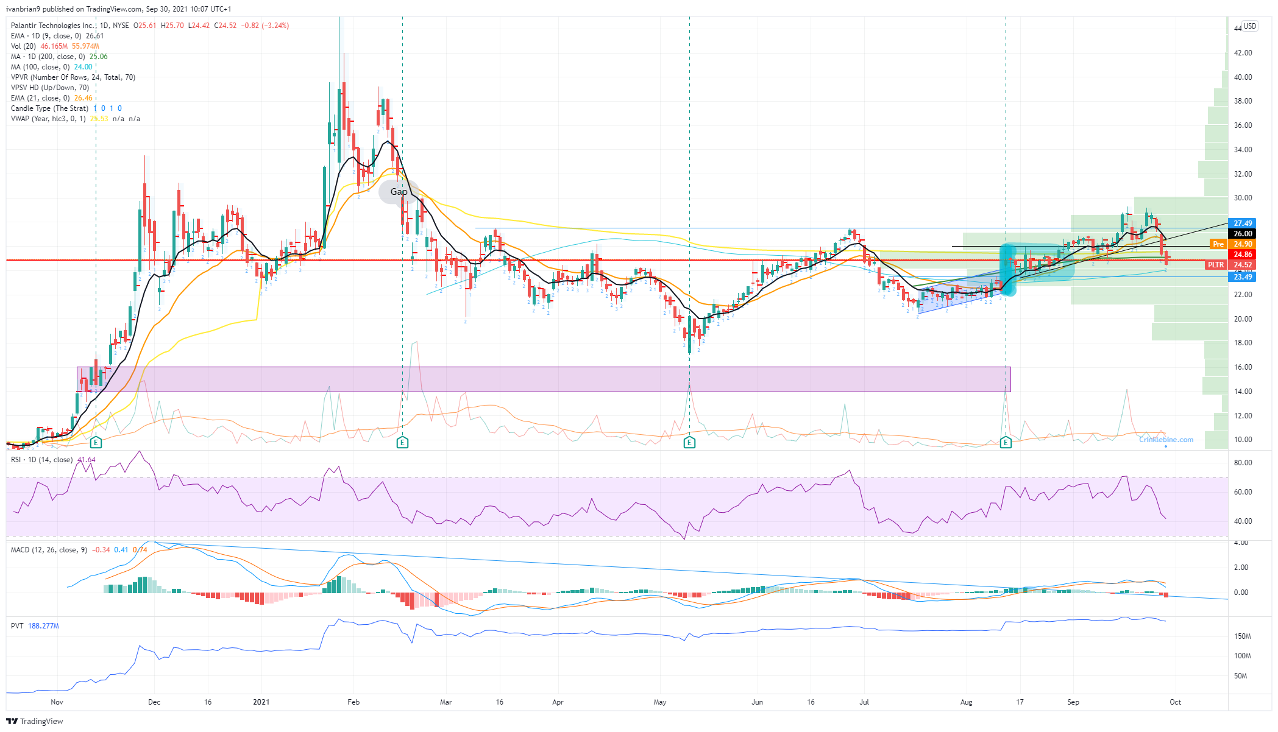Click the Jul label on time axis
The width and height of the screenshot is (1278, 732).
(864, 702)
